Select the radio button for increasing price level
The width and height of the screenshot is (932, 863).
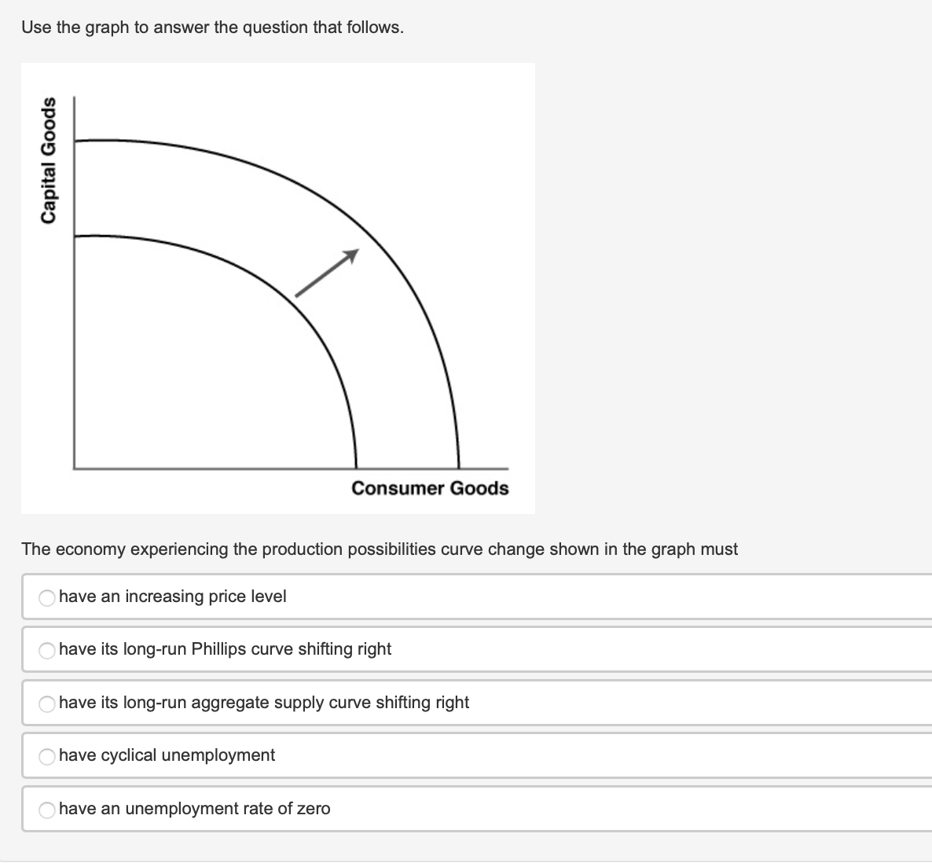[46, 598]
